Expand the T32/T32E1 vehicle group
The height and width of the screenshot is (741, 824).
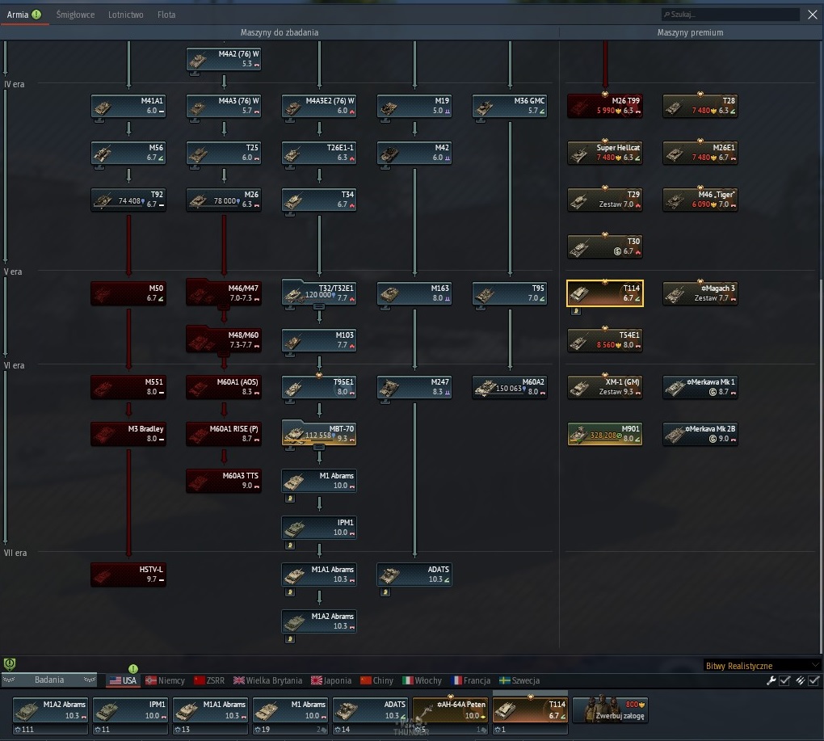(319, 306)
